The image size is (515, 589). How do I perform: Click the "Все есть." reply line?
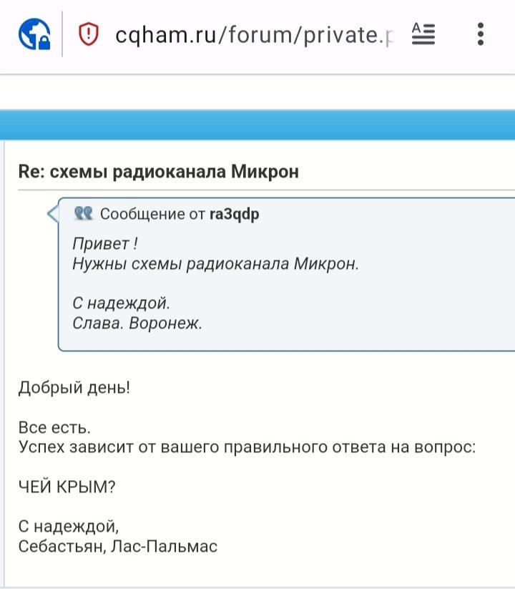[54, 429]
